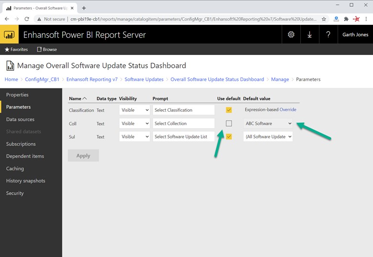
Task: Expand the ABC Software default value dropdown
Action: tap(268, 123)
